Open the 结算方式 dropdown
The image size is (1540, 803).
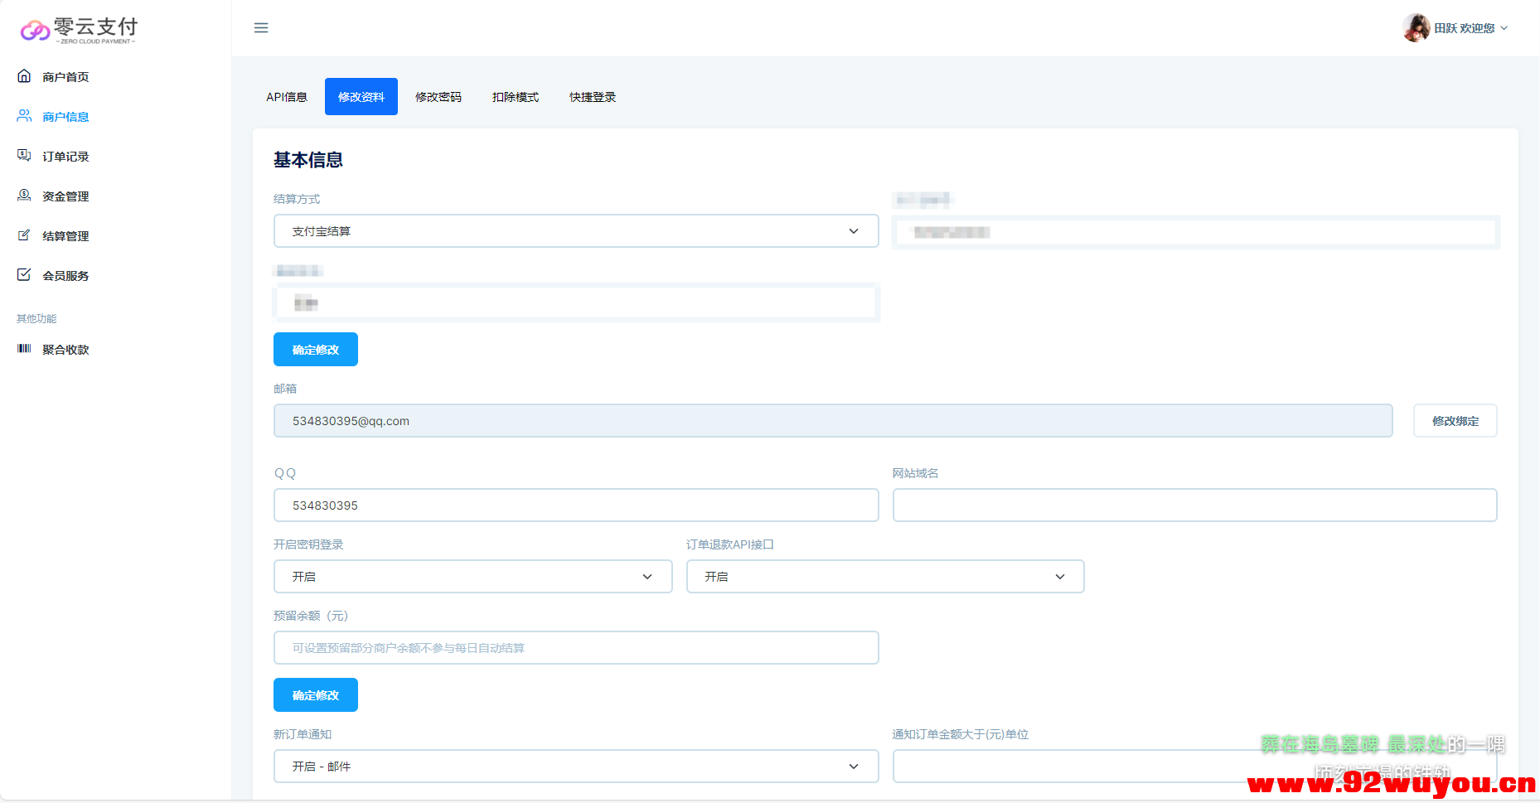(x=575, y=231)
